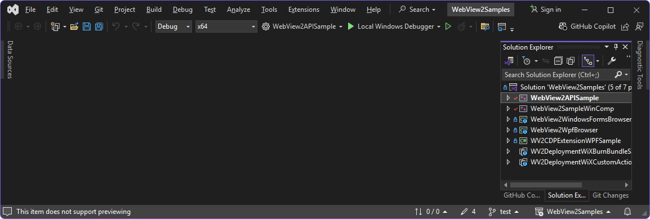650x219 pixels.
Task: Open Solution Explorer window position dropdown
Action: click(x=607, y=47)
